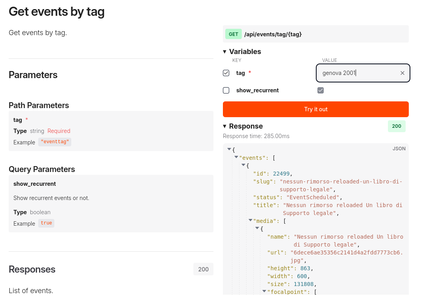The width and height of the screenshot is (421, 301).
Task: Click the 200 response status badge
Action: pos(397,126)
